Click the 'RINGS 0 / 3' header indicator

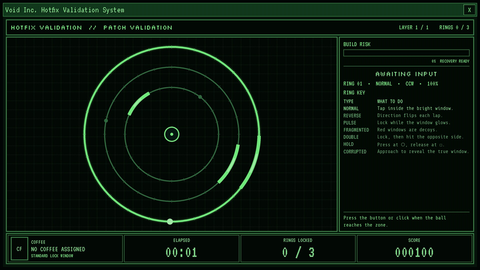454,27
